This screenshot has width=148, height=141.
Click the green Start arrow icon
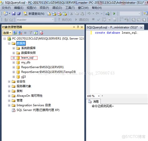[x=114, y=13]
